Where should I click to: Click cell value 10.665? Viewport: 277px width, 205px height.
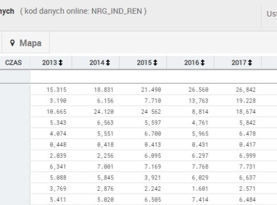[x=57, y=112]
